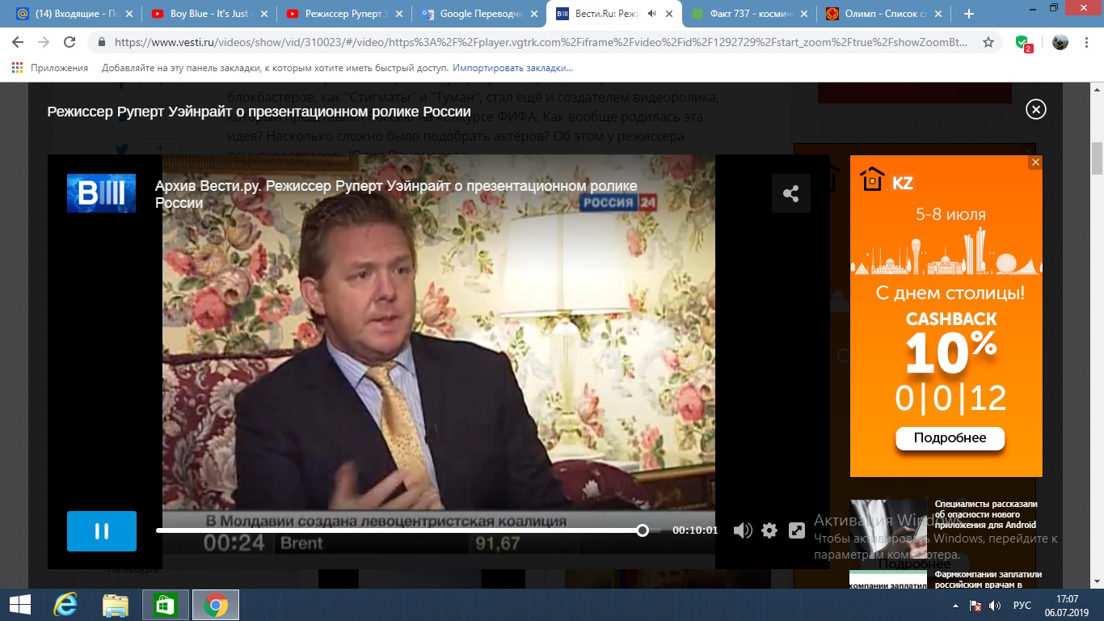Pause the video with the blue button
The height and width of the screenshot is (621, 1104).
tap(102, 531)
